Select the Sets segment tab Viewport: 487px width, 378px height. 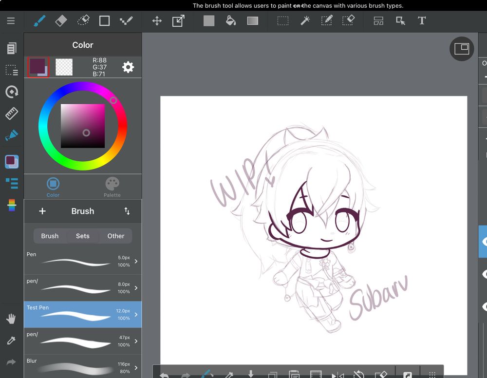point(83,236)
